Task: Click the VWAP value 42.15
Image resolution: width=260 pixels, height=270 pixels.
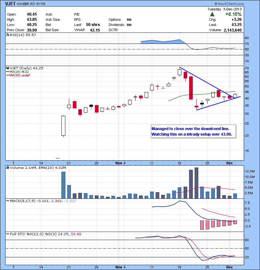Action: [x=95, y=30]
